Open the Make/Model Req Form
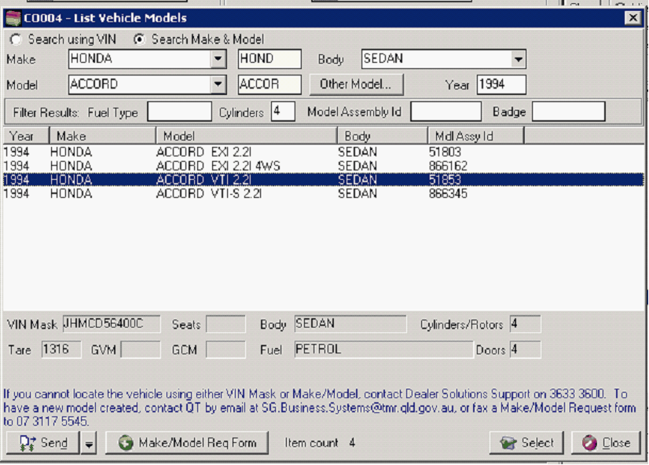Viewport: 649px width, 465px height. click(187, 443)
